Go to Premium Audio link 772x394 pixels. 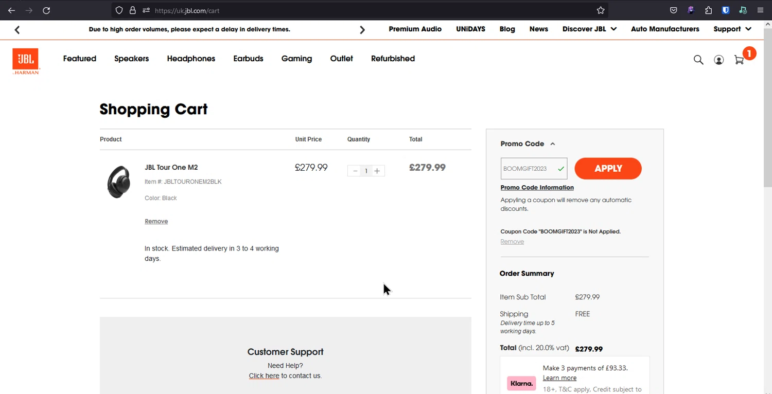coord(415,29)
